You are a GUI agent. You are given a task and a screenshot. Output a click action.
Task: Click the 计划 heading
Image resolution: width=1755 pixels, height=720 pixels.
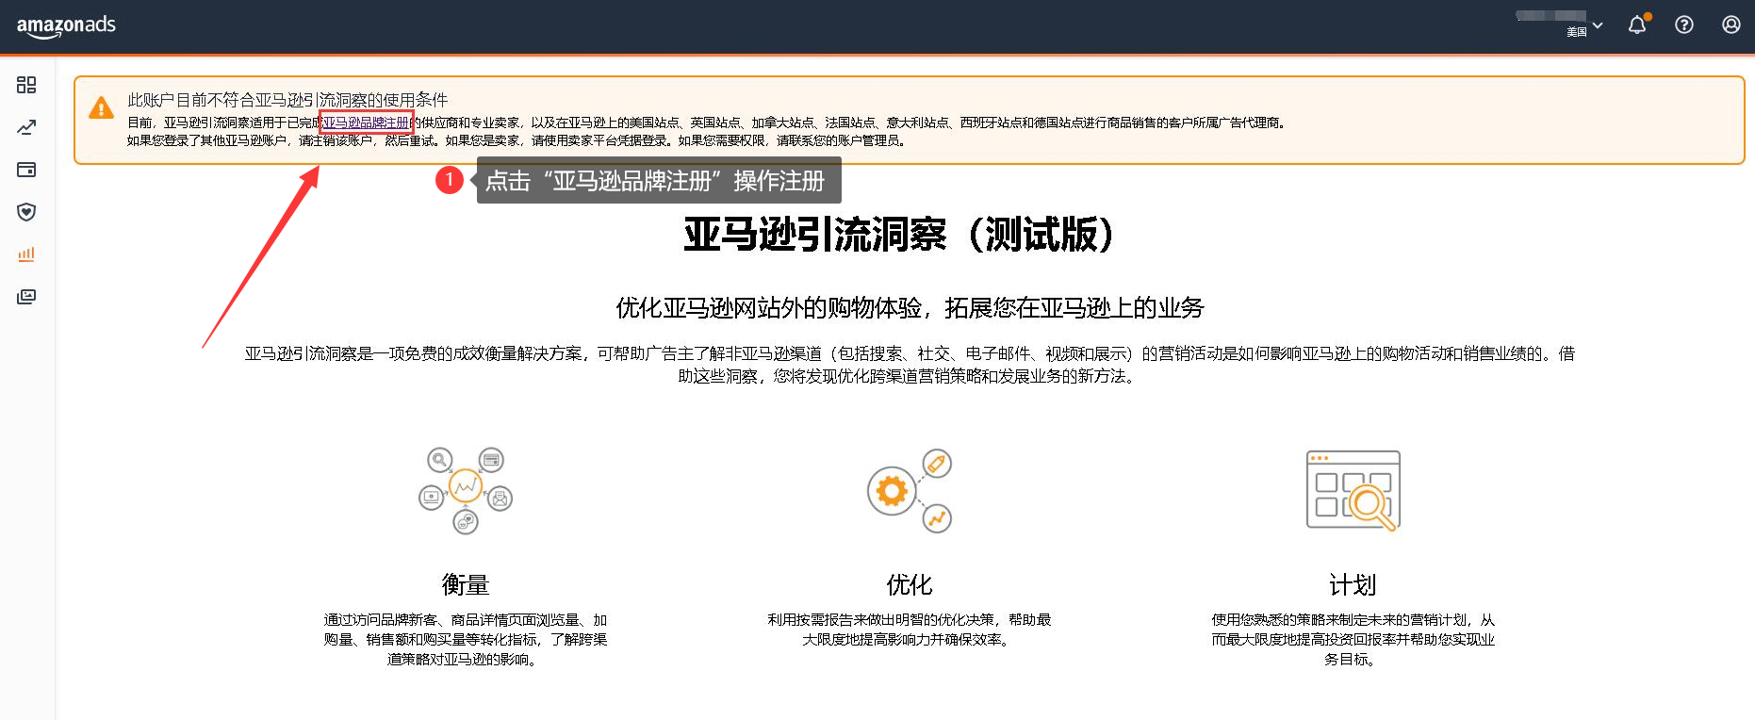(x=1353, y=585)
